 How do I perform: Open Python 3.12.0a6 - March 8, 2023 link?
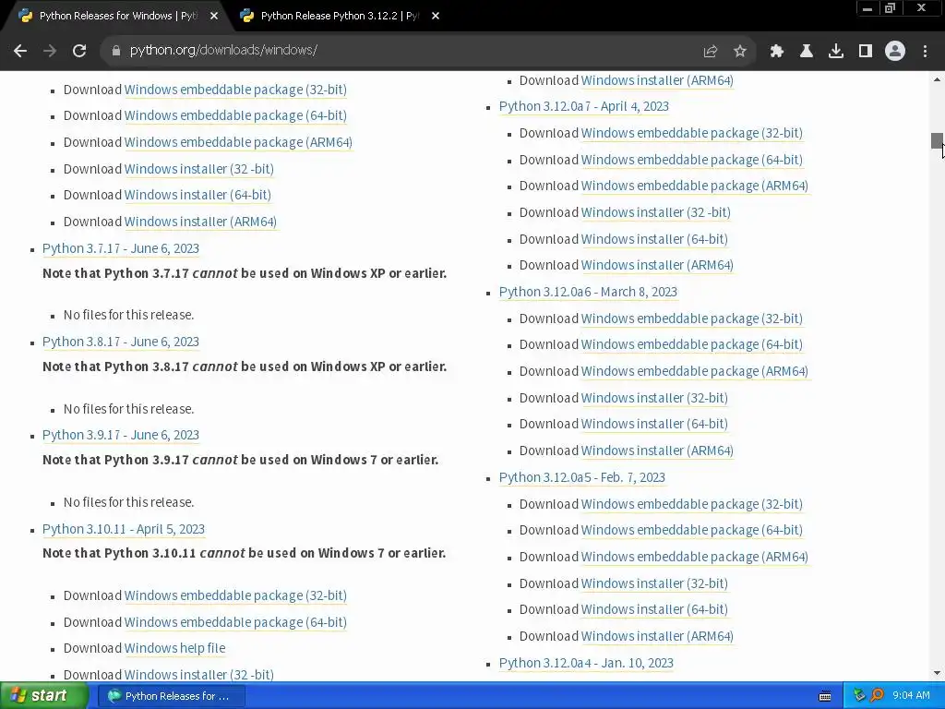pyautogui.click(x=588, y=293)
